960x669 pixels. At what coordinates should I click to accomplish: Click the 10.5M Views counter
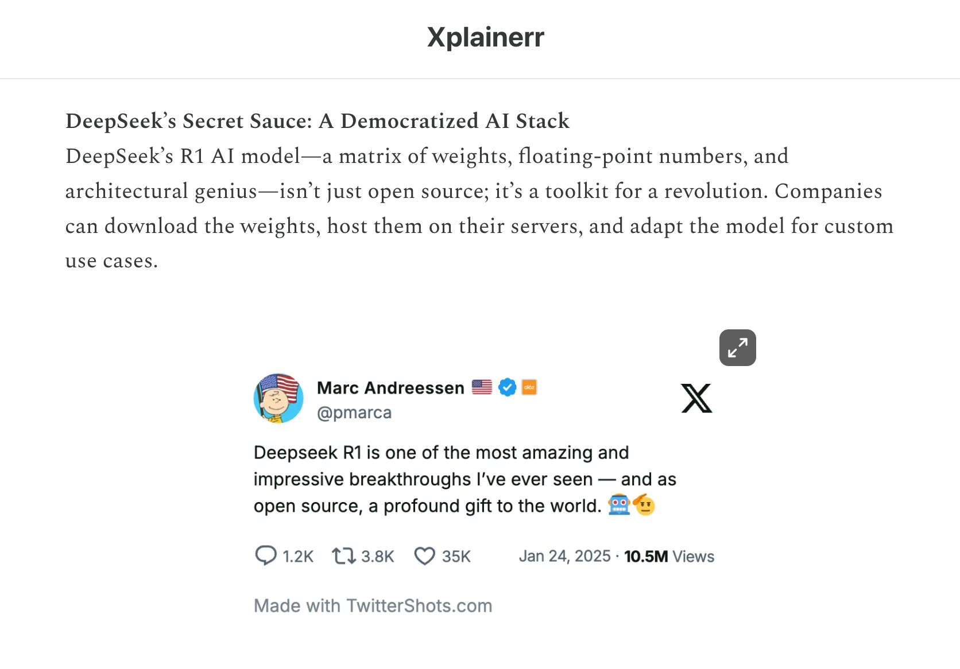pos(669,555)
